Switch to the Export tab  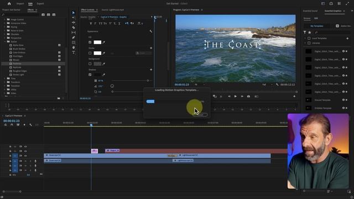(x=40, y=4)
